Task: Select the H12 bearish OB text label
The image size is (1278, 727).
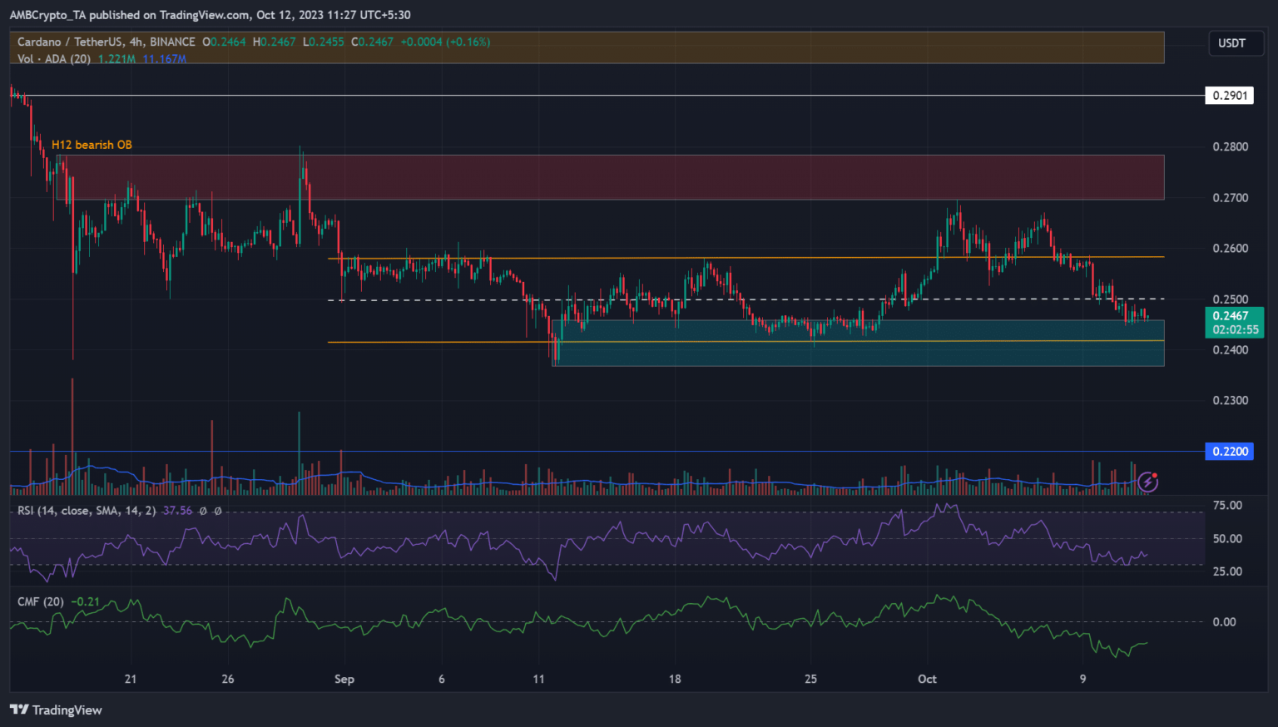Action: 92,145
